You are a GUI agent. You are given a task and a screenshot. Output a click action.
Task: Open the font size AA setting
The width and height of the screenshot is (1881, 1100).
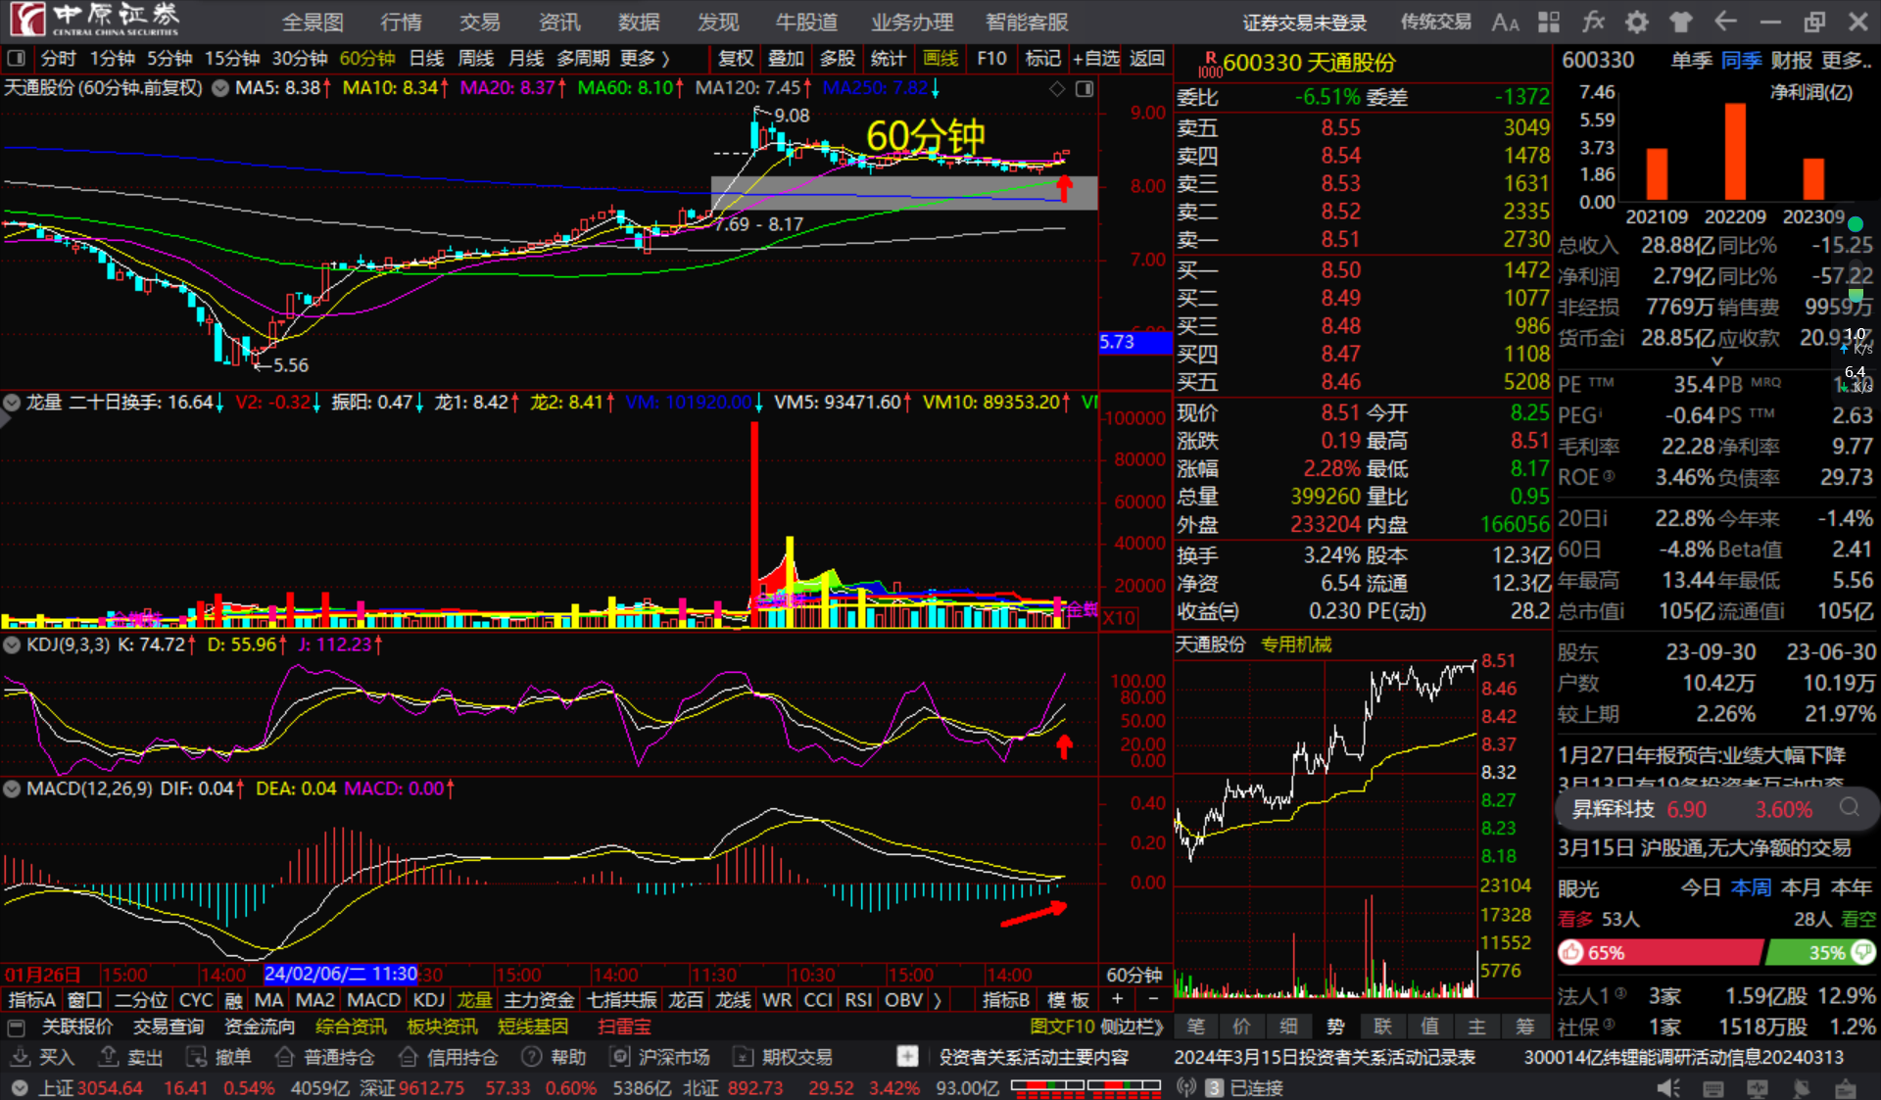click(x=1505, y=22)
